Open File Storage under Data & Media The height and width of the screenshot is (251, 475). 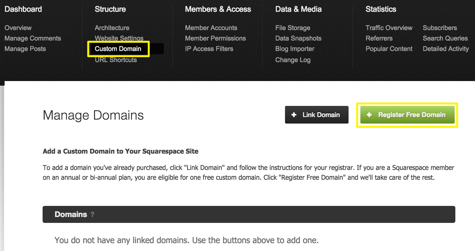click(293, 28)
